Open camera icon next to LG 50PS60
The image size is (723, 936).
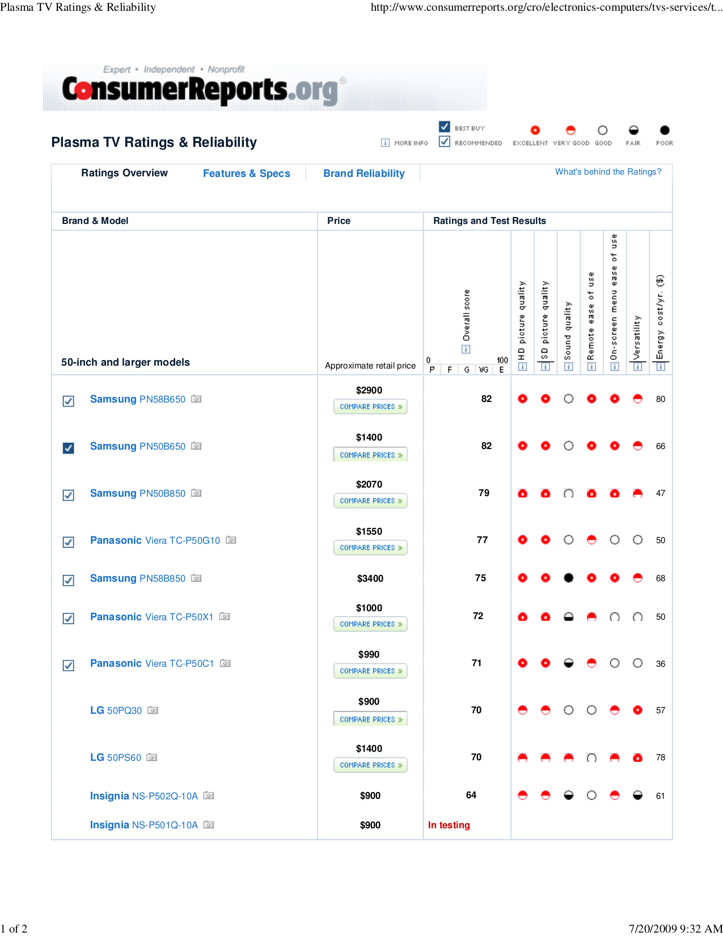[151, 757]
